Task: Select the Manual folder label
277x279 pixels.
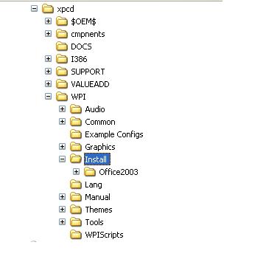Action: [x=97, y=197]
